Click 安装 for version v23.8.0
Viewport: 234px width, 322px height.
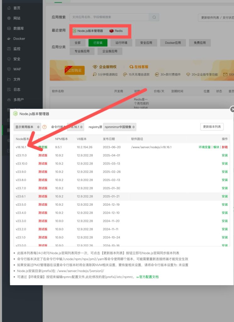click(x=225, y=180)
